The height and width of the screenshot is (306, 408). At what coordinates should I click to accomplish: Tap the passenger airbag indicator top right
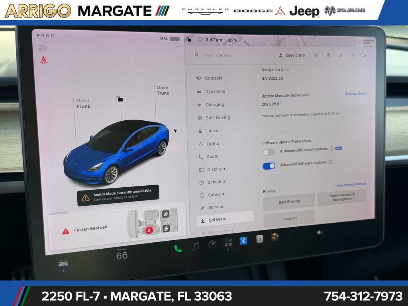click(366, 41)
